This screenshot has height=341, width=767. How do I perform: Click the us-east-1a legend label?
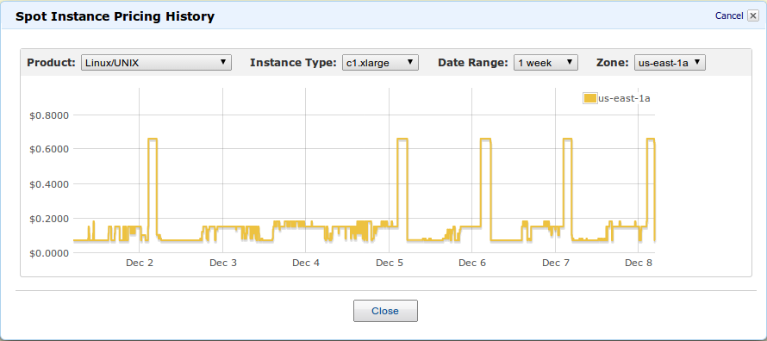[x=624, y=99]
